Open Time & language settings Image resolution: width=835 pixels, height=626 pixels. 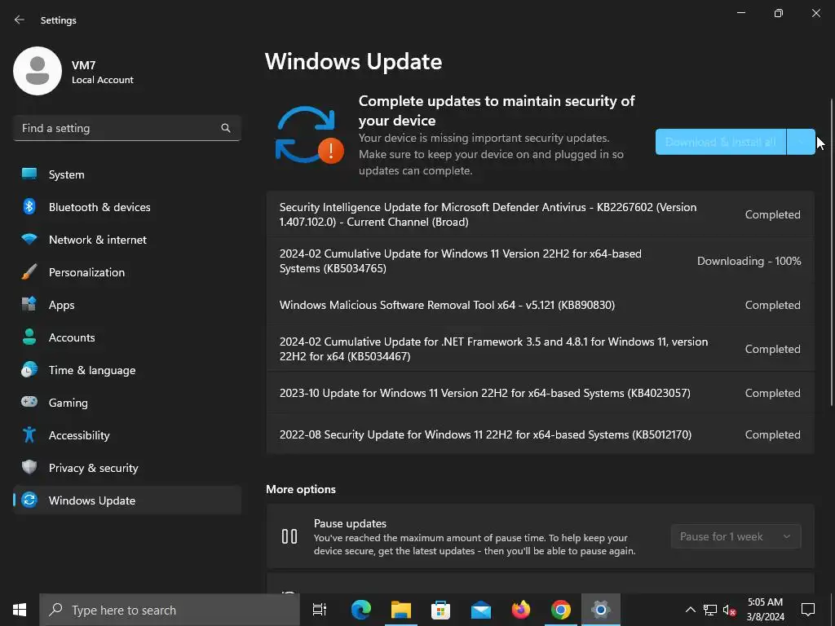point(126,369)
